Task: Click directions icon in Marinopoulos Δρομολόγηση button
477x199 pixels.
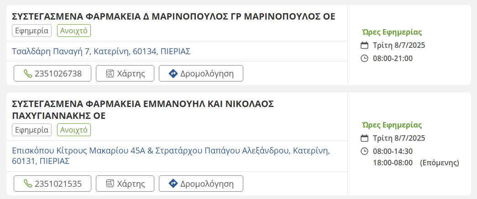Action: tap(173, 73)
